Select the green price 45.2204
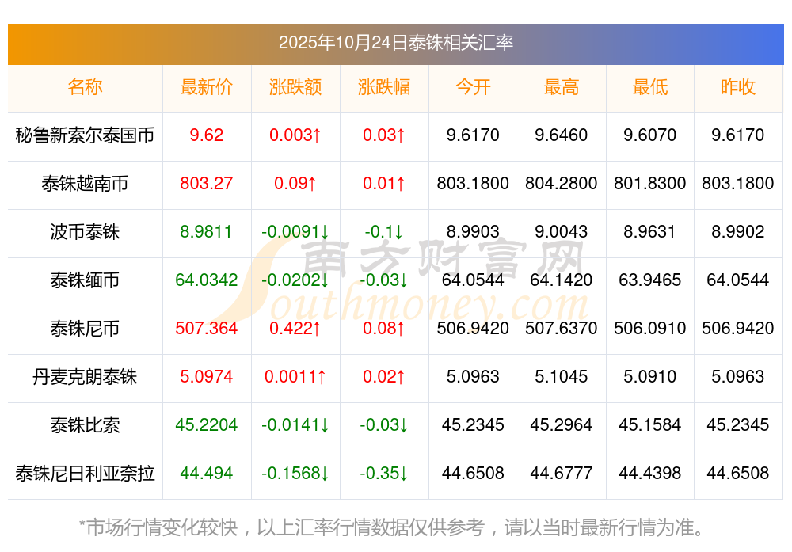The image size is (792, 552). coord(207,426)
